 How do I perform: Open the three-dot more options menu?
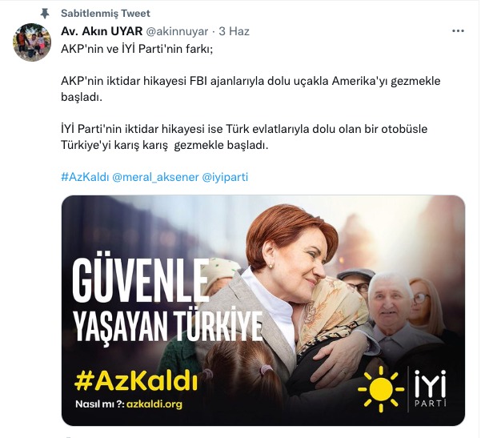point(458,31)
